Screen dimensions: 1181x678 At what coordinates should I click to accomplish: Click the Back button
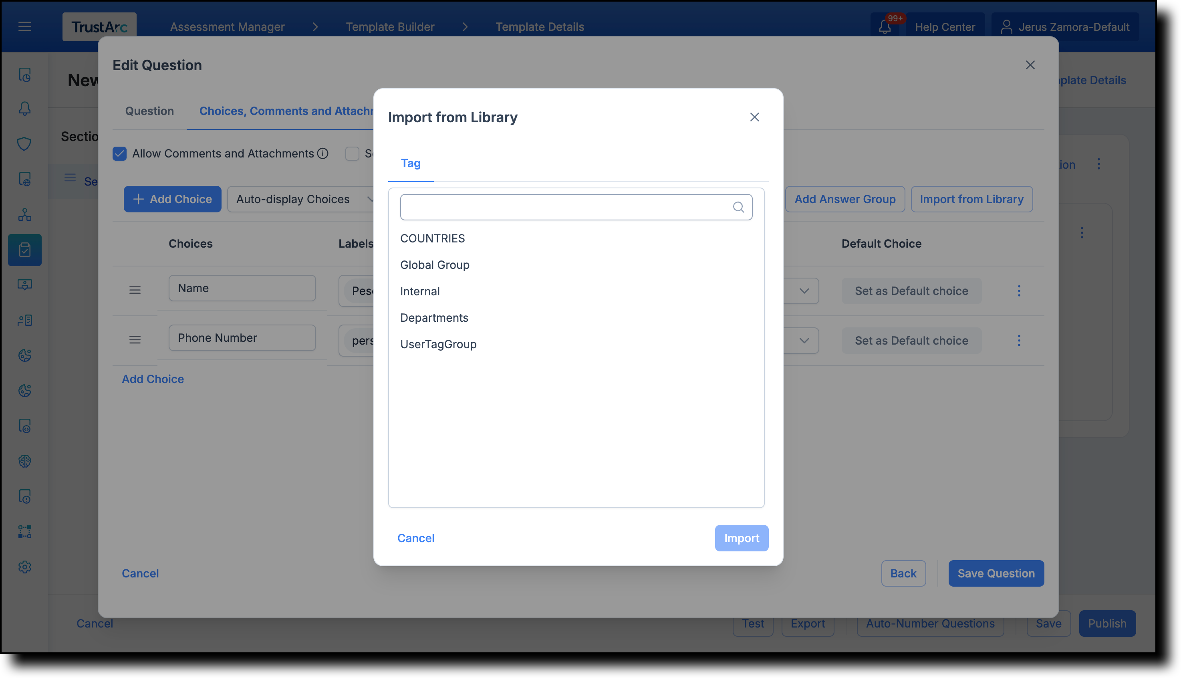[x=903, y=573]
